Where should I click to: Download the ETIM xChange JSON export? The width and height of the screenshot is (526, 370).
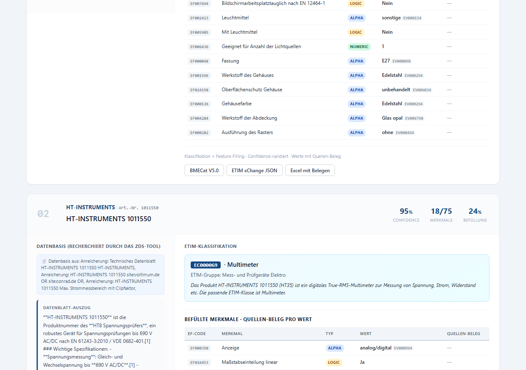(254, 170)
